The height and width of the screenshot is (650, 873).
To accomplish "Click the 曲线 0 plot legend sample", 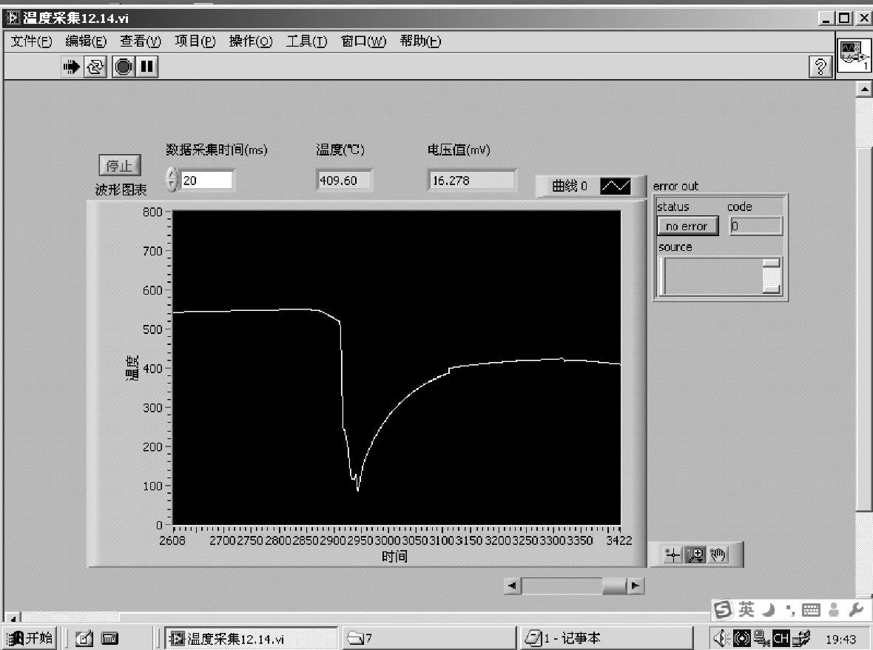I will (616, 186).
